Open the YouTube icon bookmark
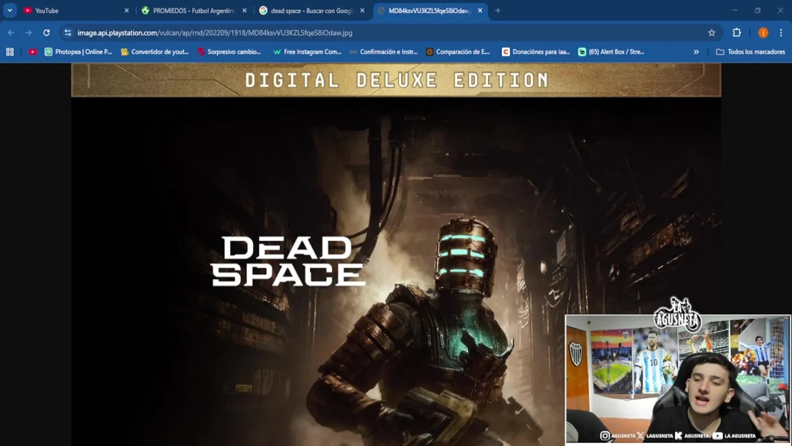The width and height of the screenshot is (792, 446). tap(33, 52)
